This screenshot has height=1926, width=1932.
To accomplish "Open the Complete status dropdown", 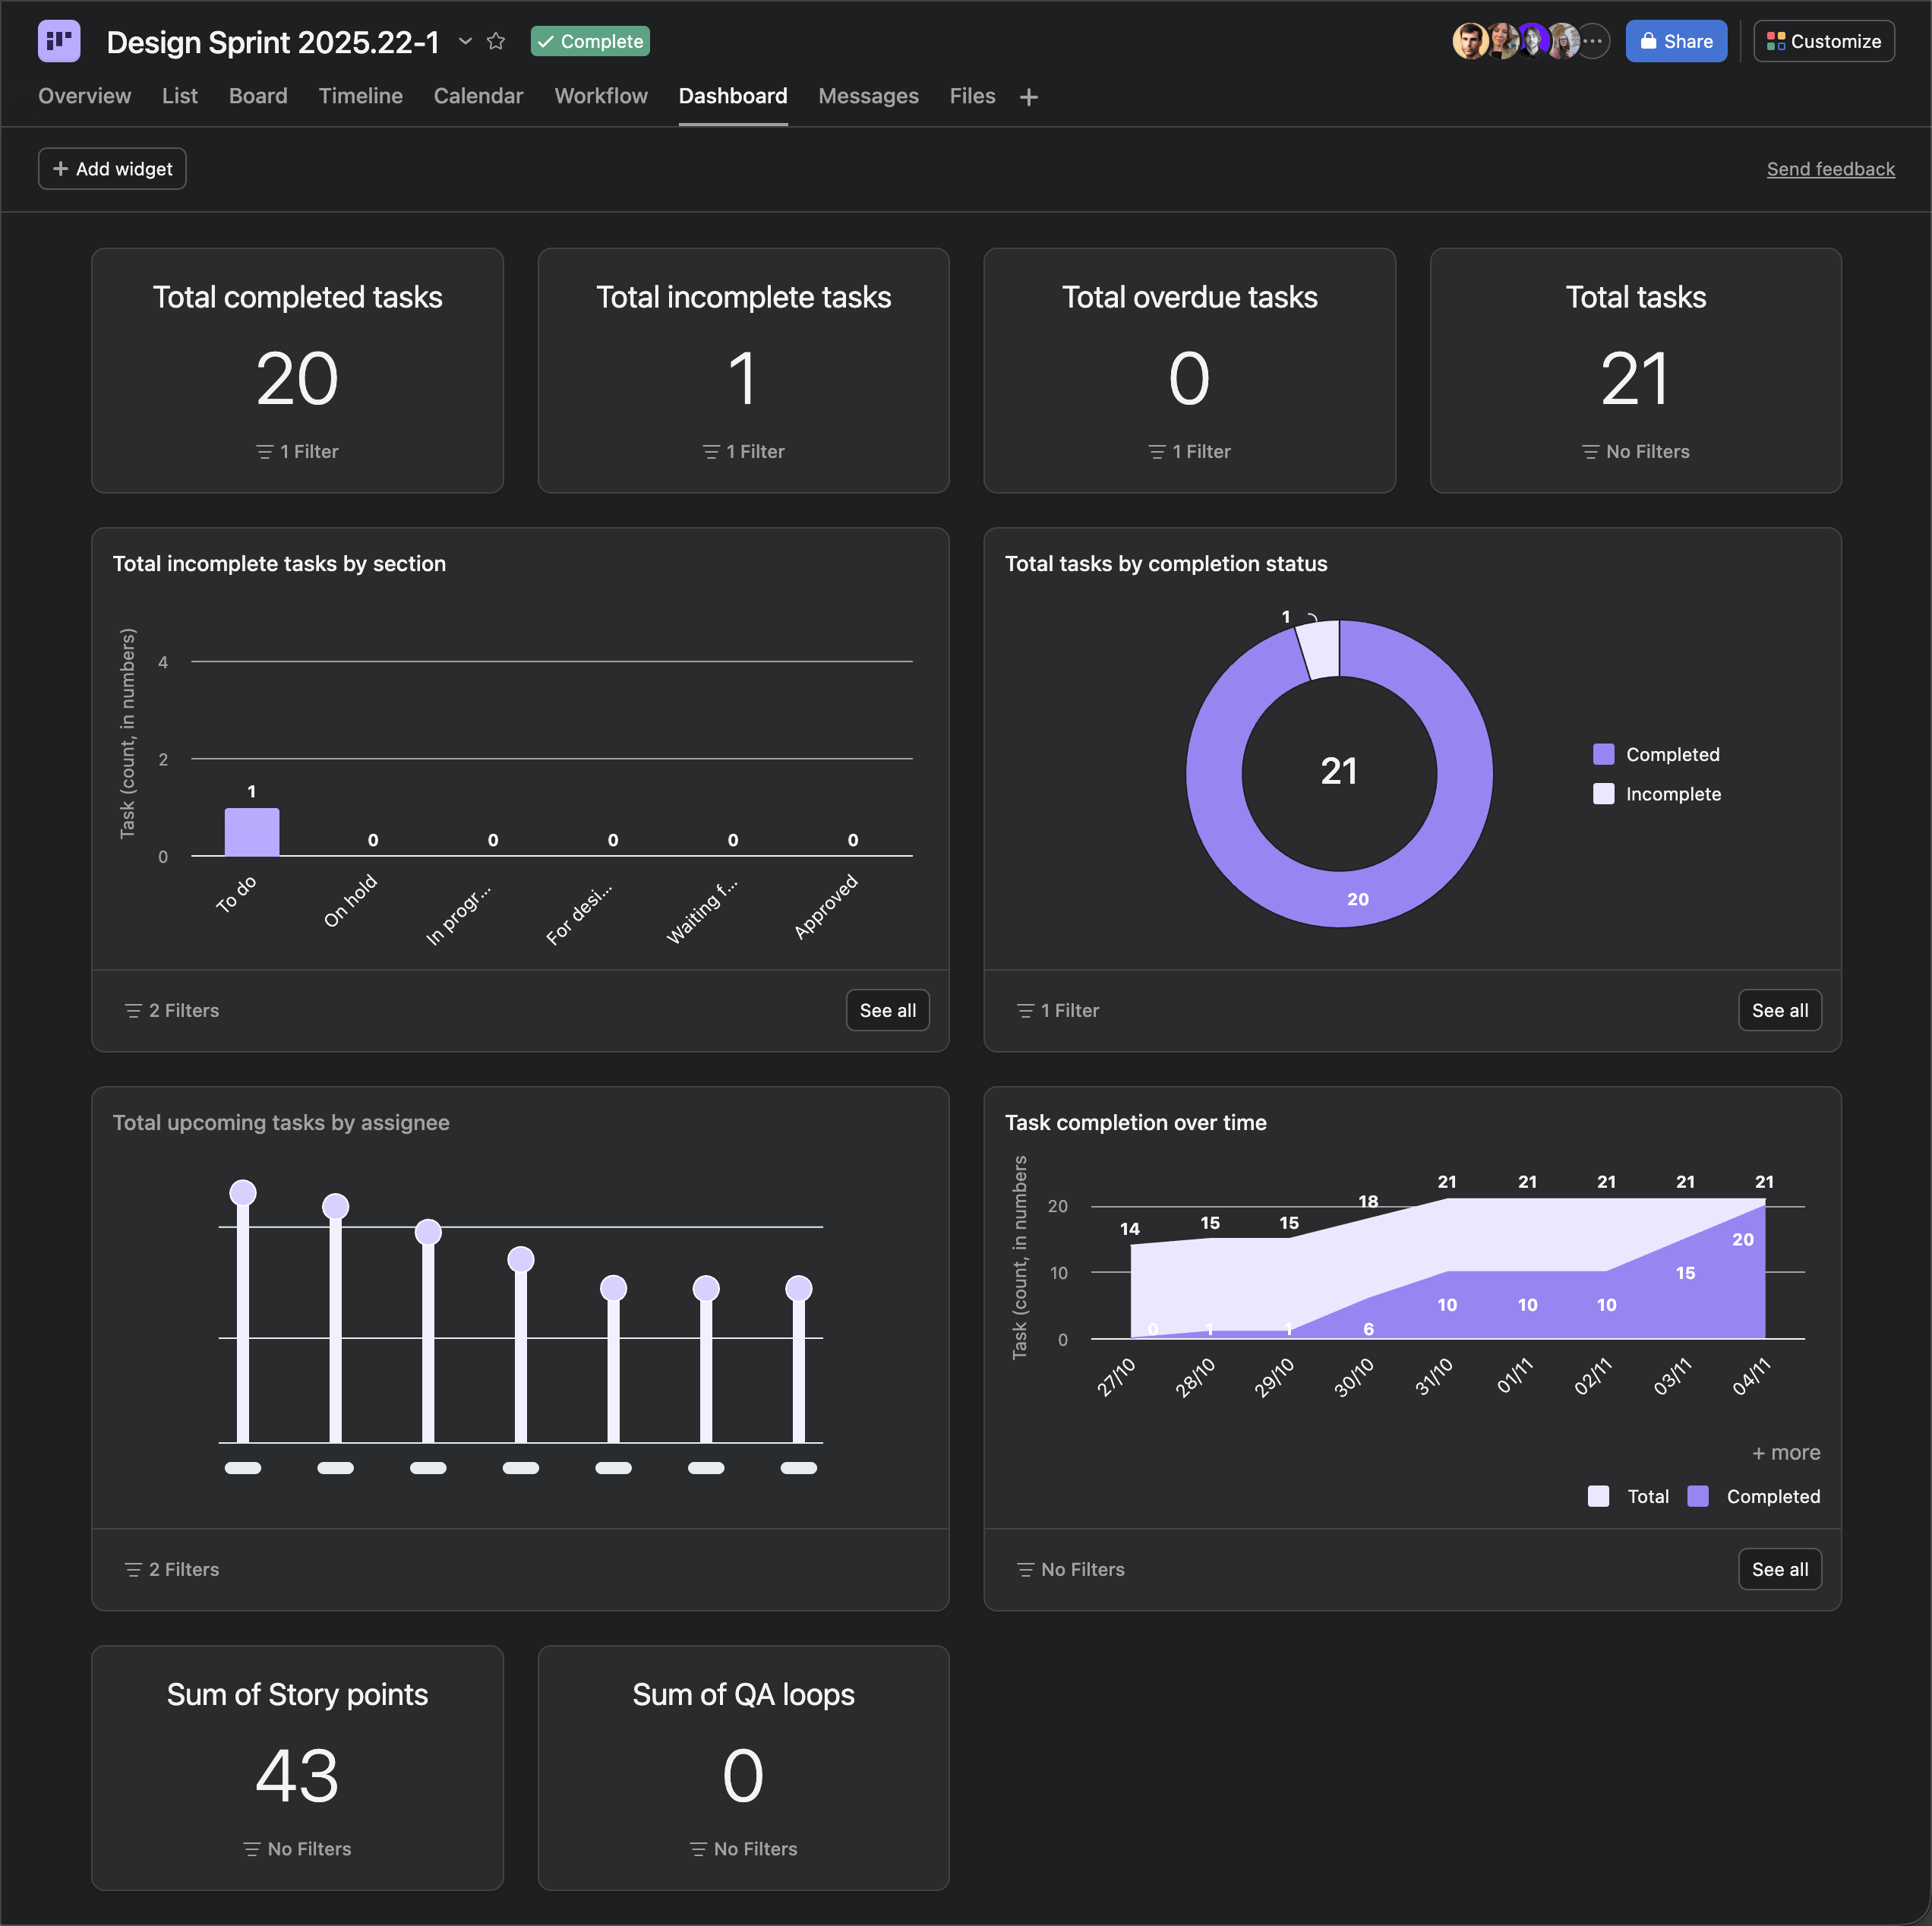I will [x=590, y=41].
